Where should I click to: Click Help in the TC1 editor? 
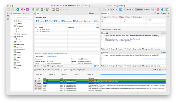pyautogui.click(x=163, y=33)
